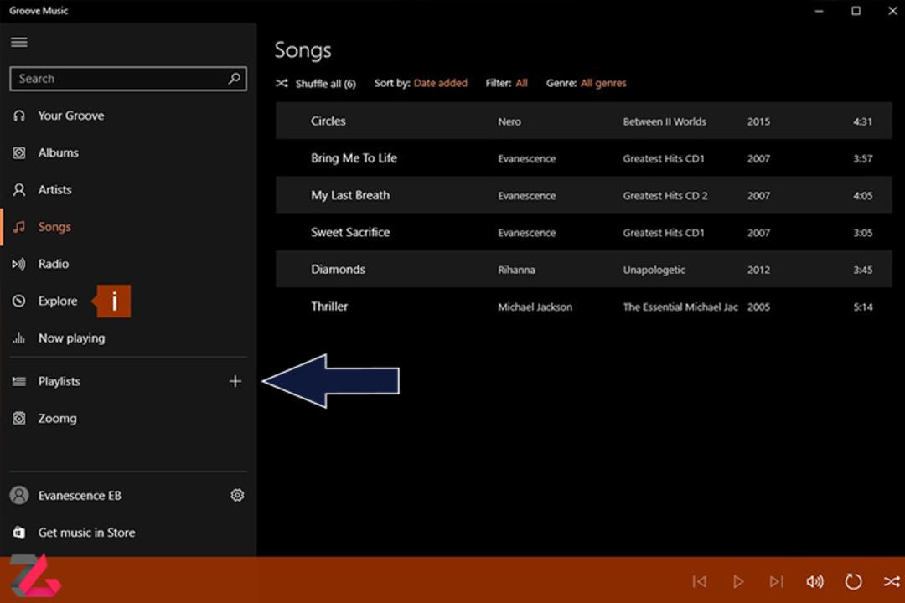
Task: Click album The Essential Michael Jac
Action: pos(680,307)
